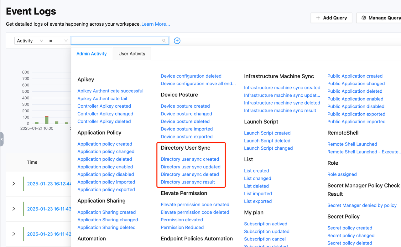
Task: Select Public Application exported
Action: pyautogui.click(x=356, y=114)
